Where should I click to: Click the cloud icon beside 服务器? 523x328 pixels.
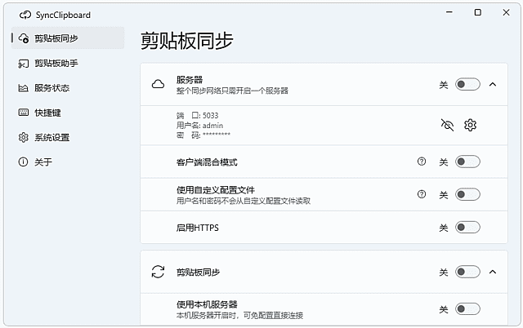(x=158, y=84)
